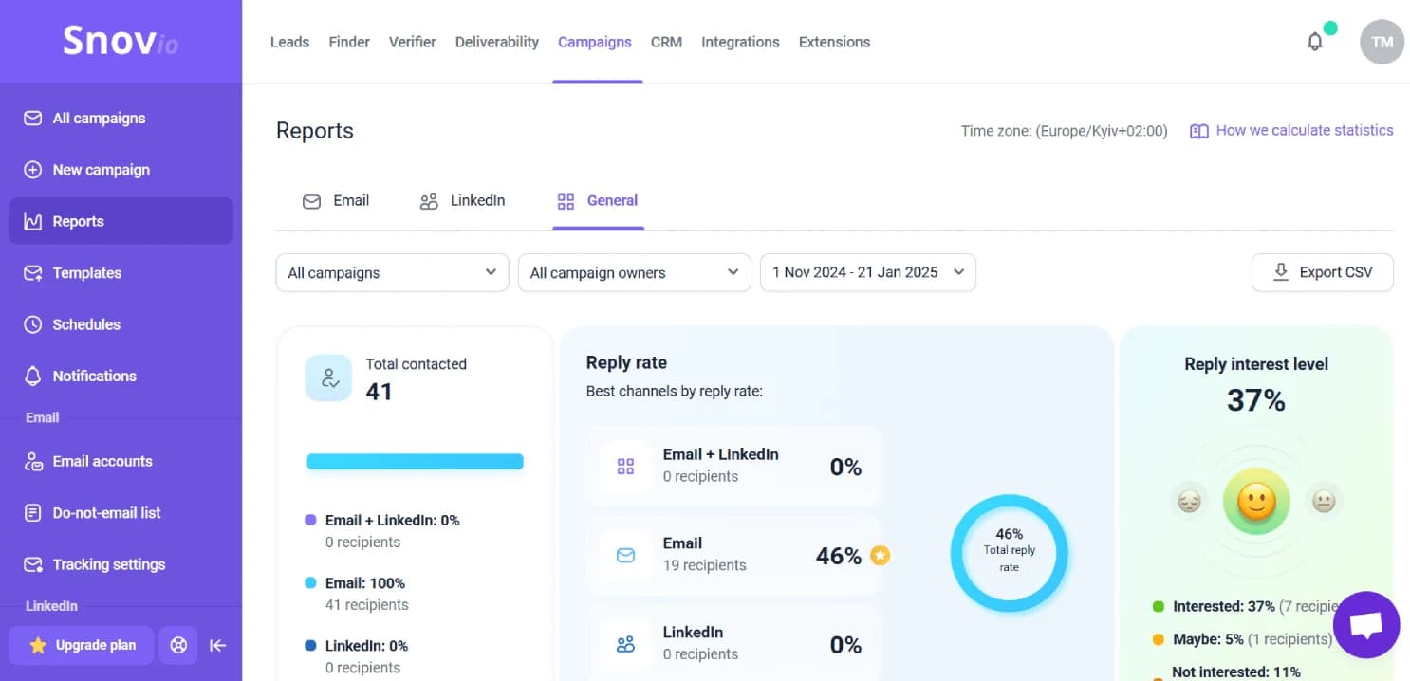This screenshot has height=681, width=1410.
Task: Switch to the LinkedIn reports tab
Action: pos(462,201)
